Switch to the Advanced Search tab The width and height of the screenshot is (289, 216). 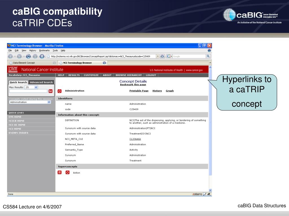[x=41, y=82]
